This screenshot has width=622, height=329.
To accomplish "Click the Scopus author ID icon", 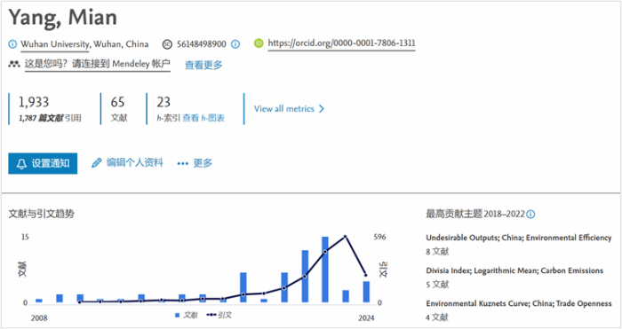I will (167, 44).
